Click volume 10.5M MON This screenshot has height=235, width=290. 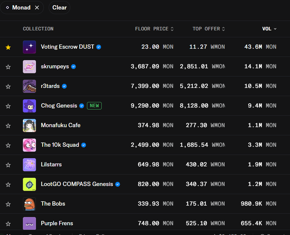tap(261, 86)
